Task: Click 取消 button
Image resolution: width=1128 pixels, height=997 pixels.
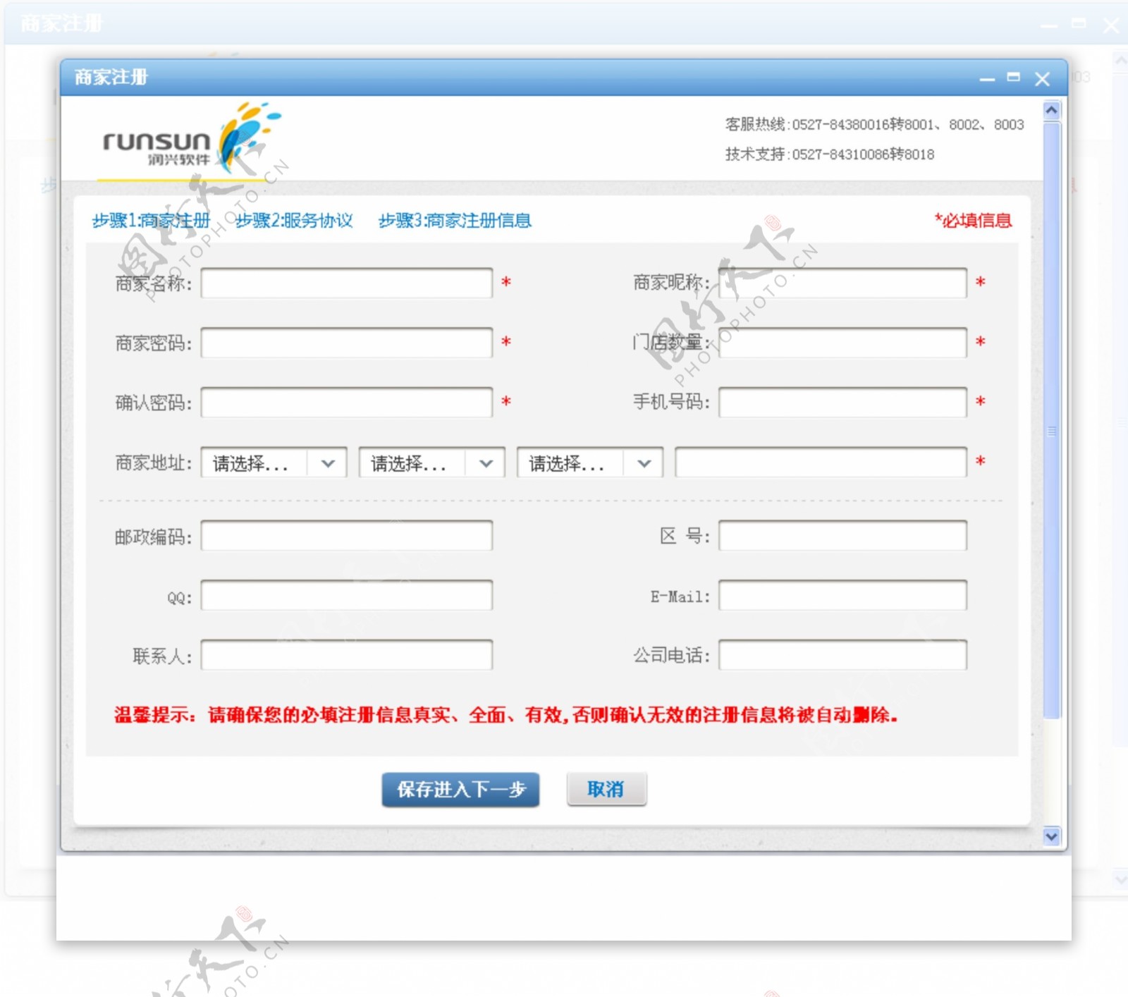Action: [x=606, y=790]
